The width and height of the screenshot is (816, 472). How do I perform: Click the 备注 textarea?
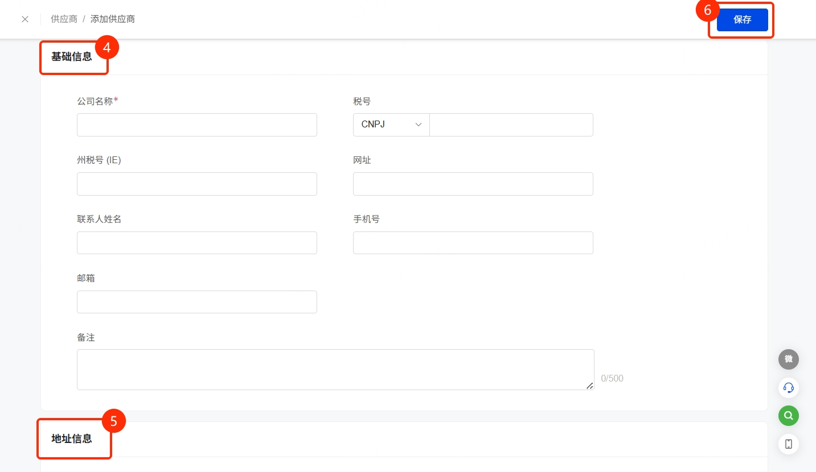click(335, 370)
